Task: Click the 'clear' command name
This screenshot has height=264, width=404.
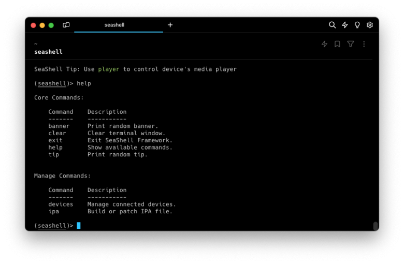Action: click(x=57, y=133)
